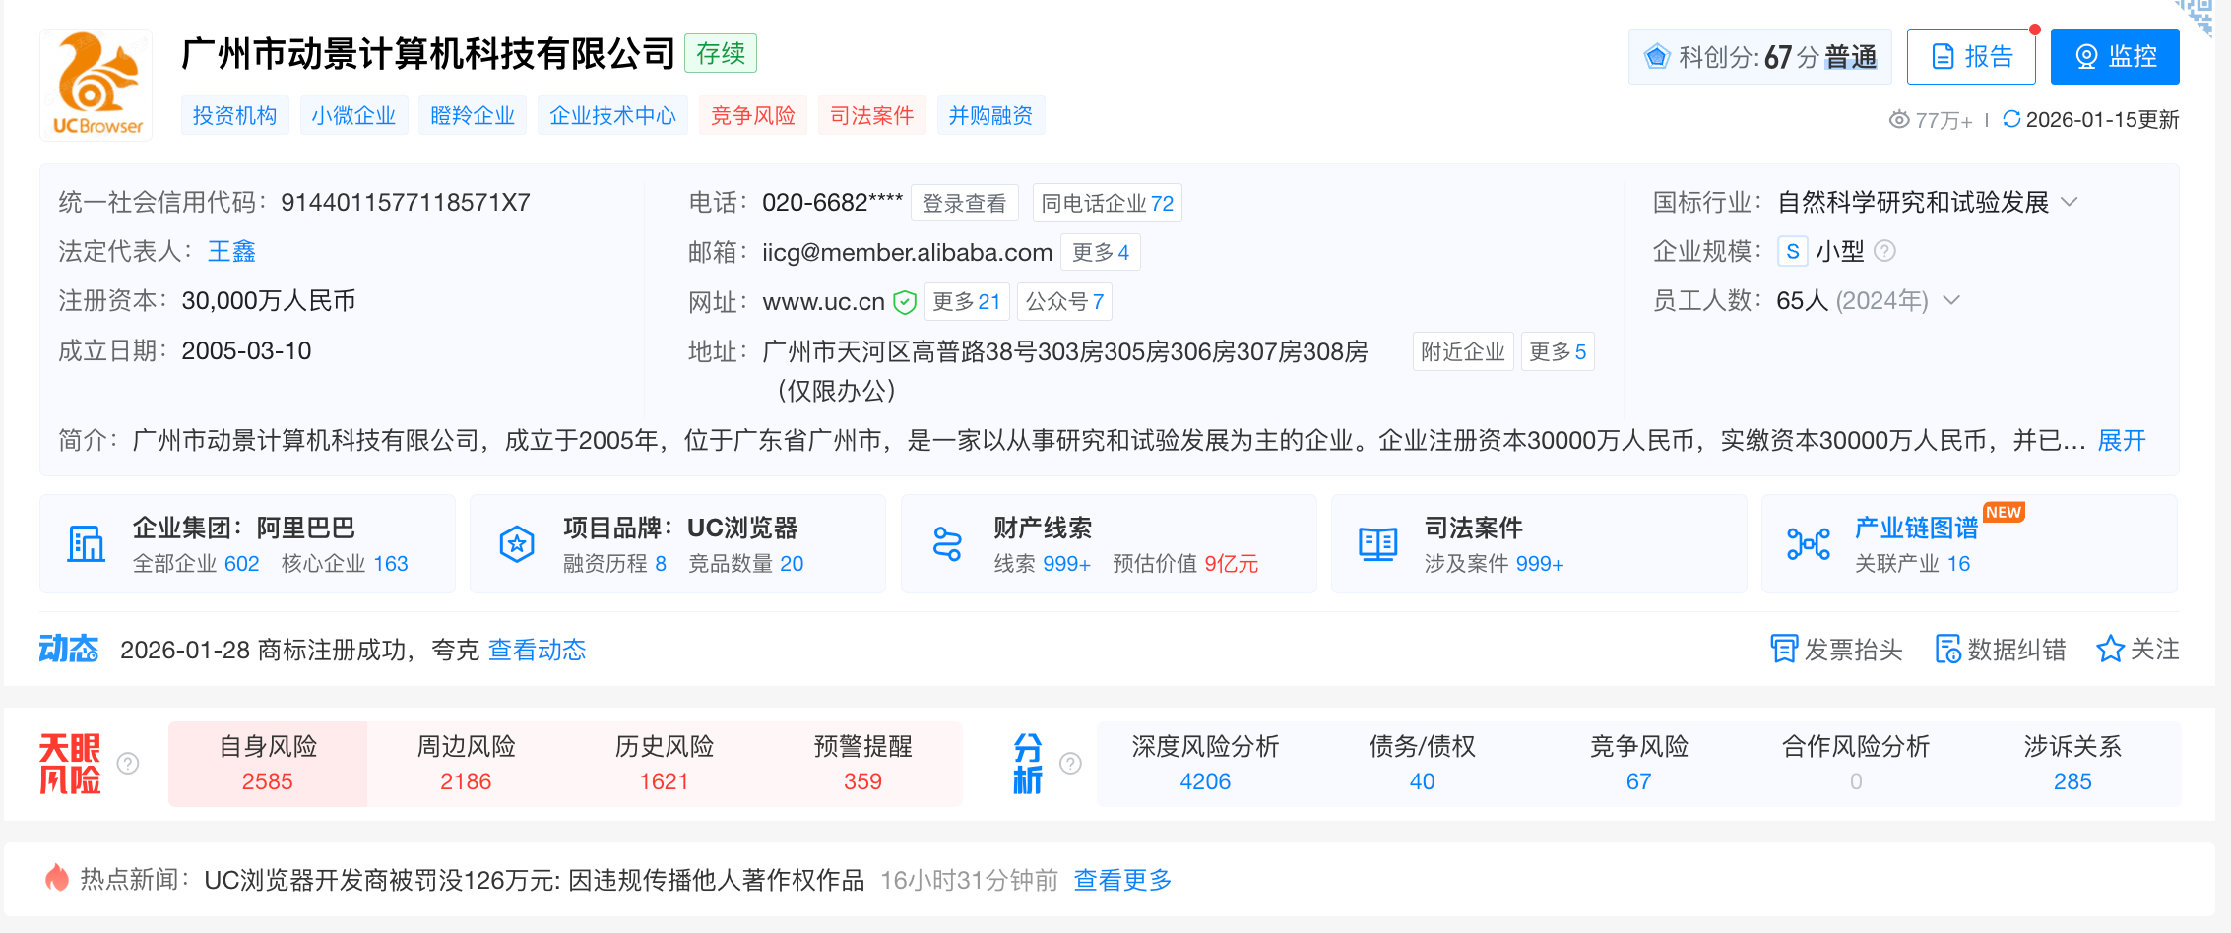Viewport: 2231px width, 933px height.
Task: Open the 员工人数 year dropdown
Action: [x=1953, y=301]
